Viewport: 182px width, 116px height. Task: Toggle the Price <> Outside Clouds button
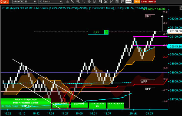[x=26, y=103]
